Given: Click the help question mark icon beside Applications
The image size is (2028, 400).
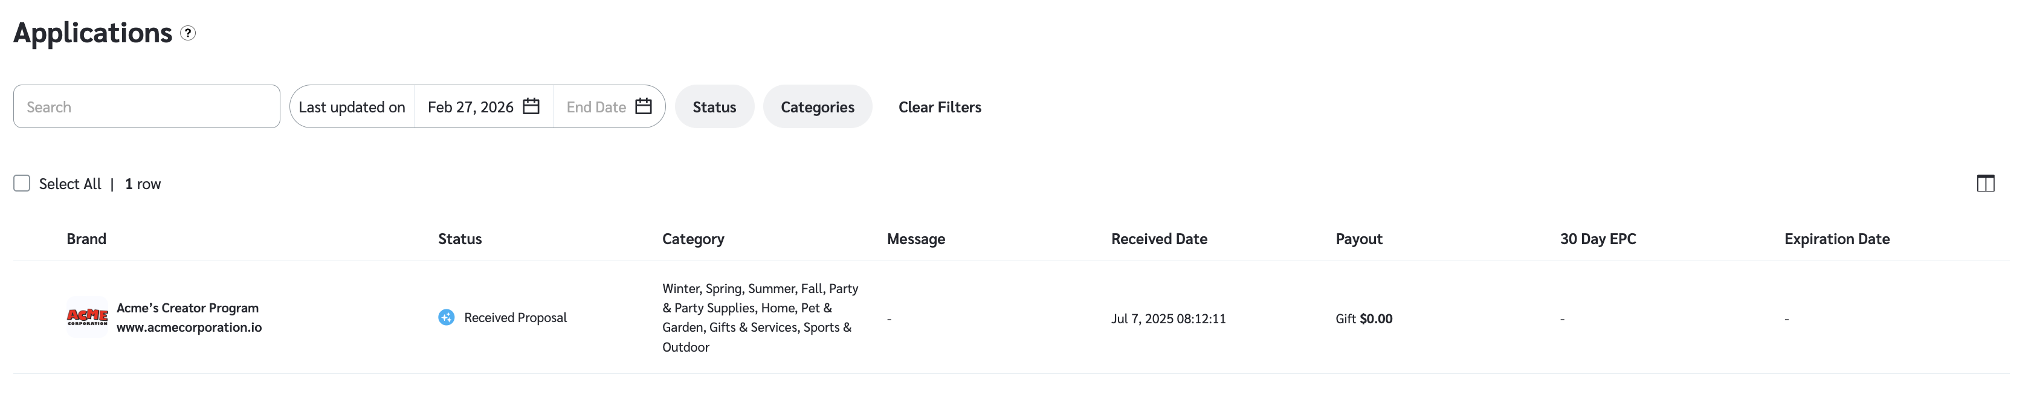Looking at the screenshot, I should (187, 33).
